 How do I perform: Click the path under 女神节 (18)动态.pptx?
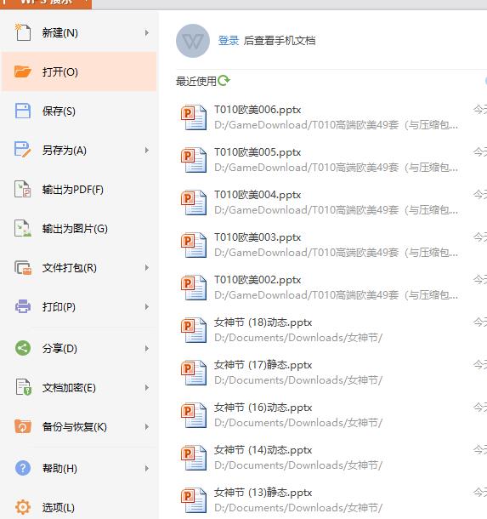click(x=298, y=338)
